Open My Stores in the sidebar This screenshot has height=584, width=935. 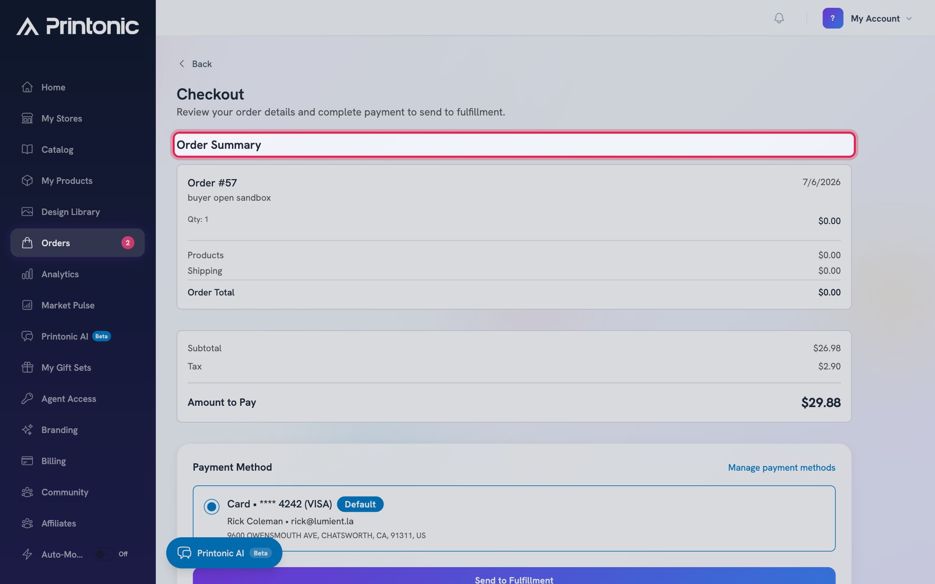pyautogui.click(x=77, y=118)
